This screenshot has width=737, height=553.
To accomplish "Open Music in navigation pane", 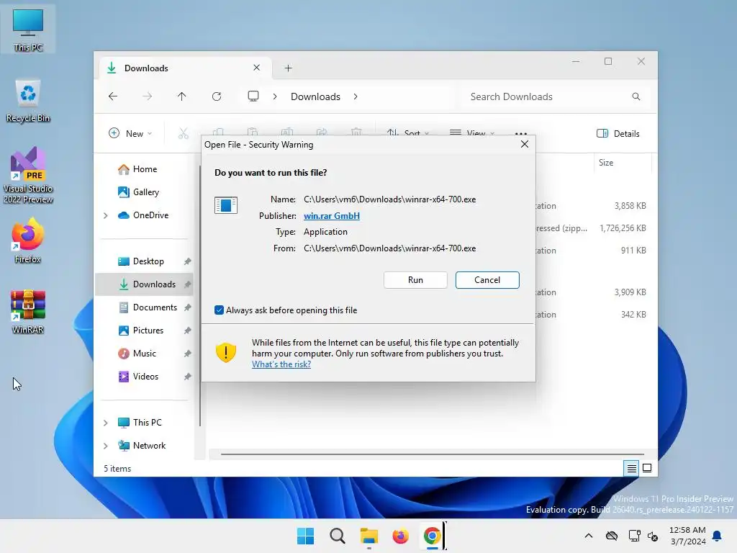I will coord(145,353).
